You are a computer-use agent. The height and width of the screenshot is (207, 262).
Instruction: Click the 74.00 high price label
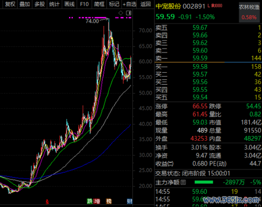(x=92, y=21)
